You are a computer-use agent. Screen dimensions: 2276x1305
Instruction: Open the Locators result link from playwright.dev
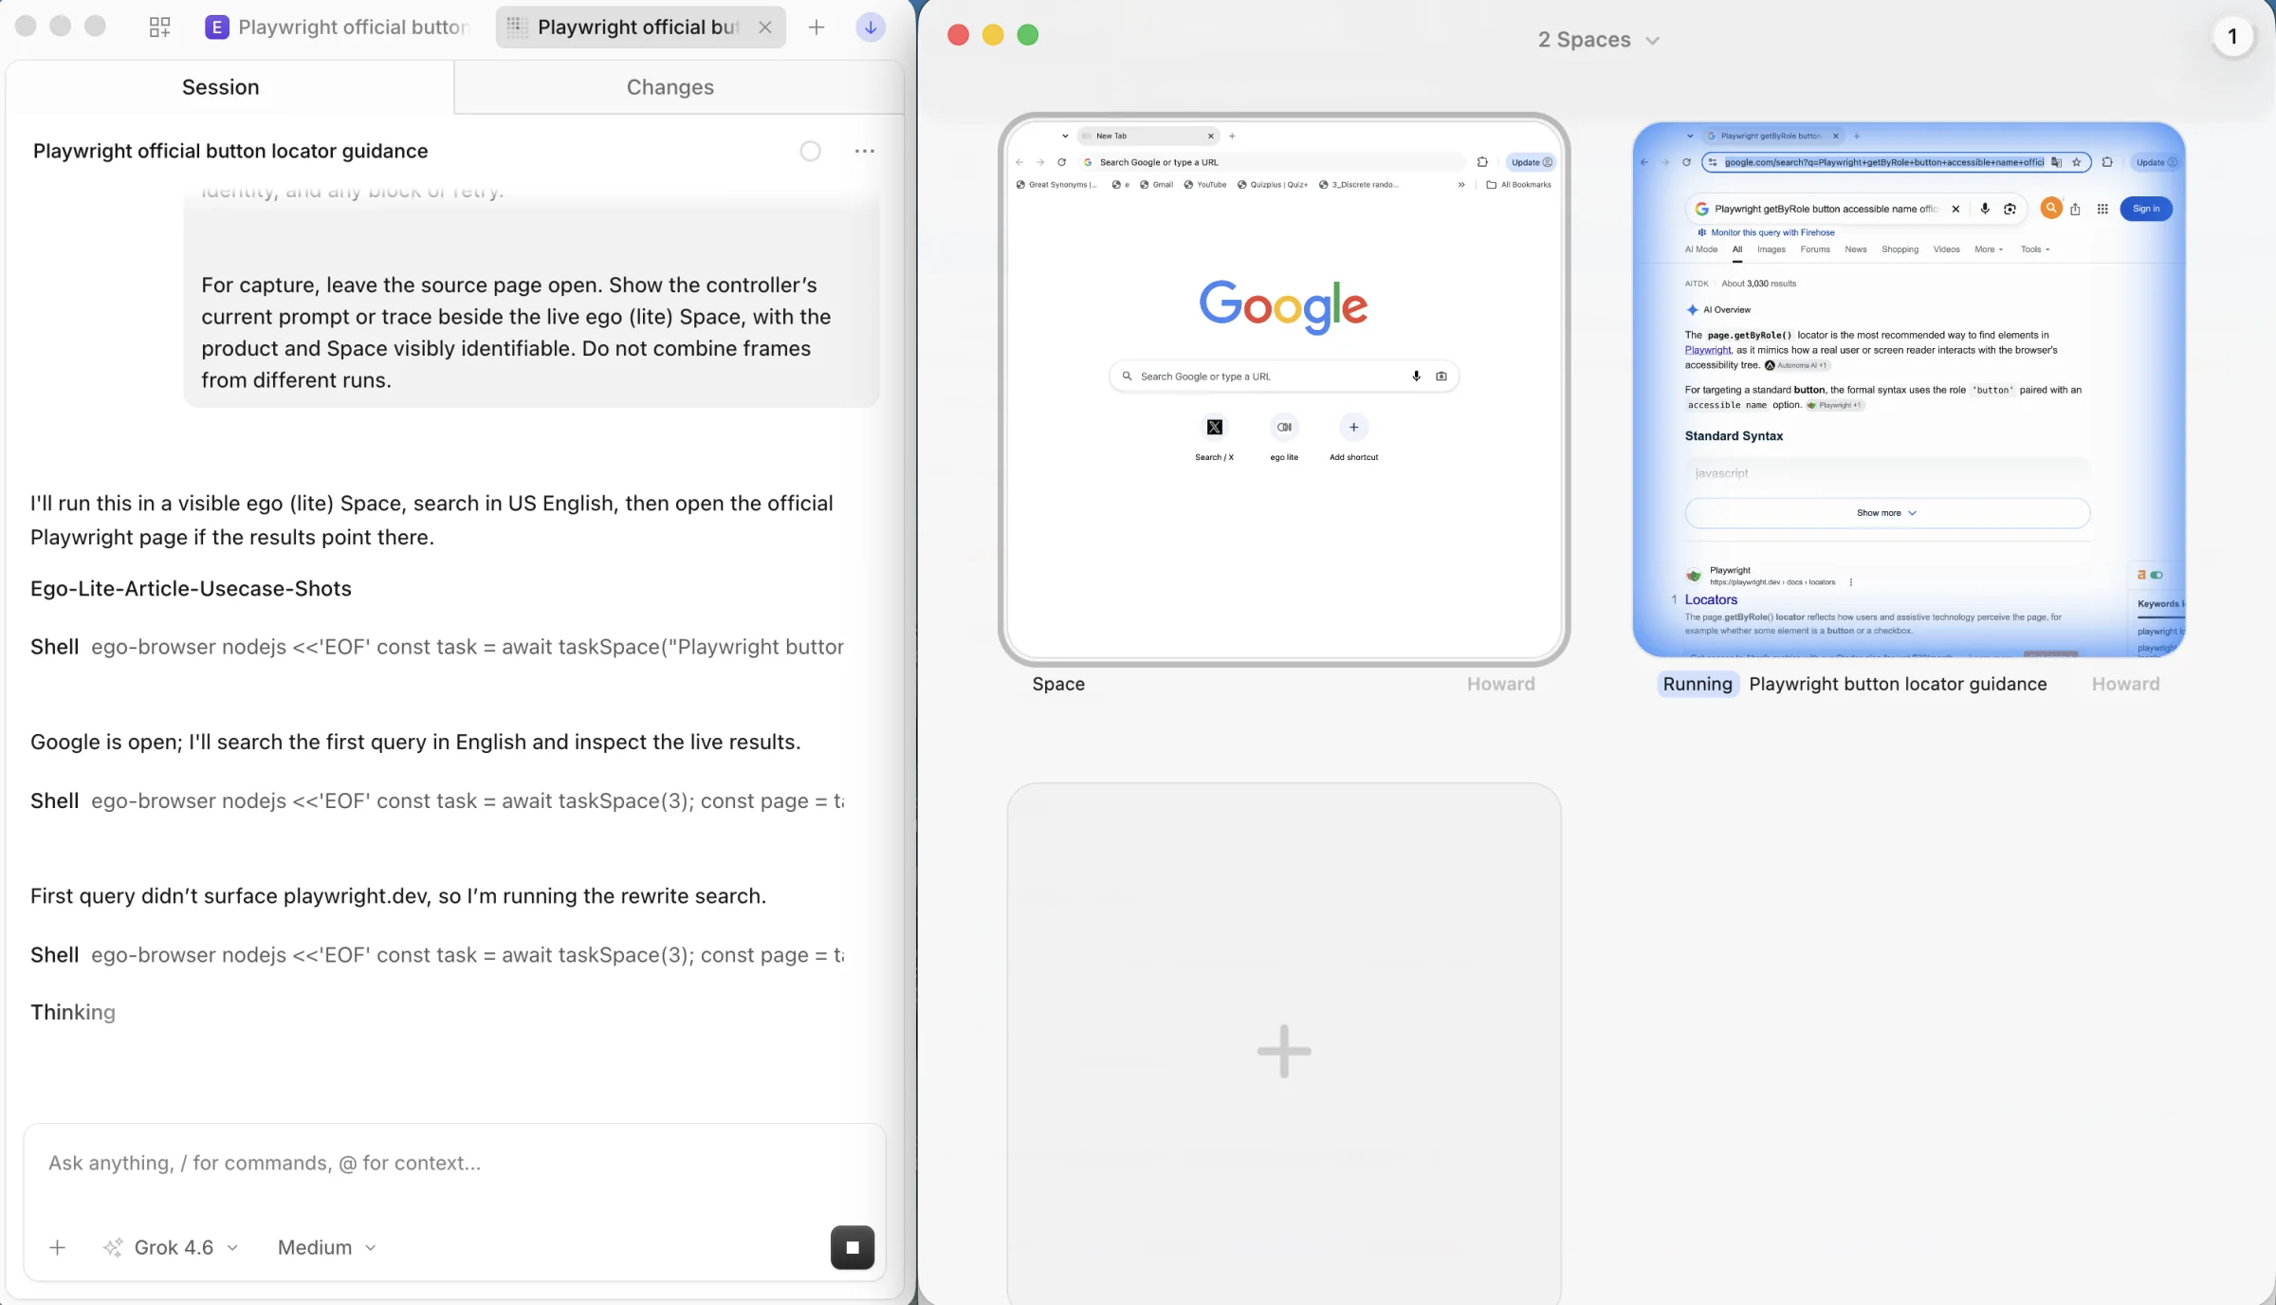pyautogui.click(x=1711, y=599)
